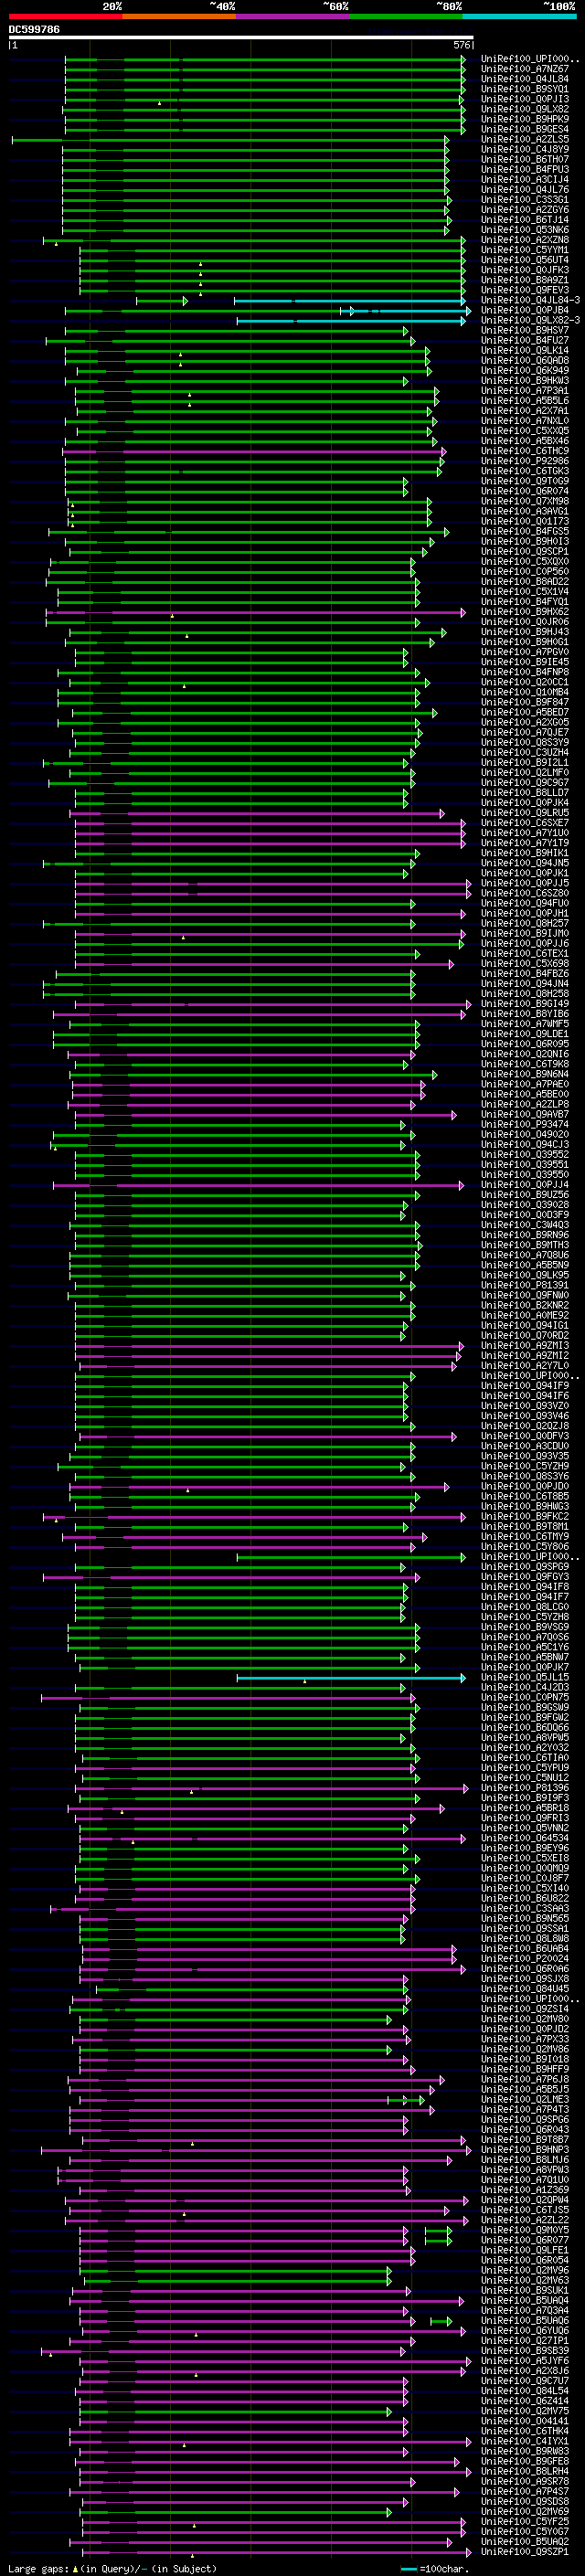Open hit UniRef100_C4J8Y9

[x=524, y=150]
